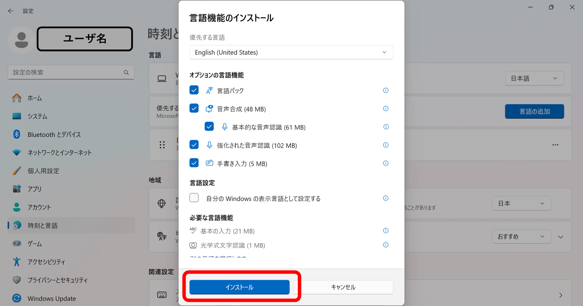The image size is (583, 306).
Task: Open アクセシビリティ in settings sidebar
Action: tap(71, 262)
